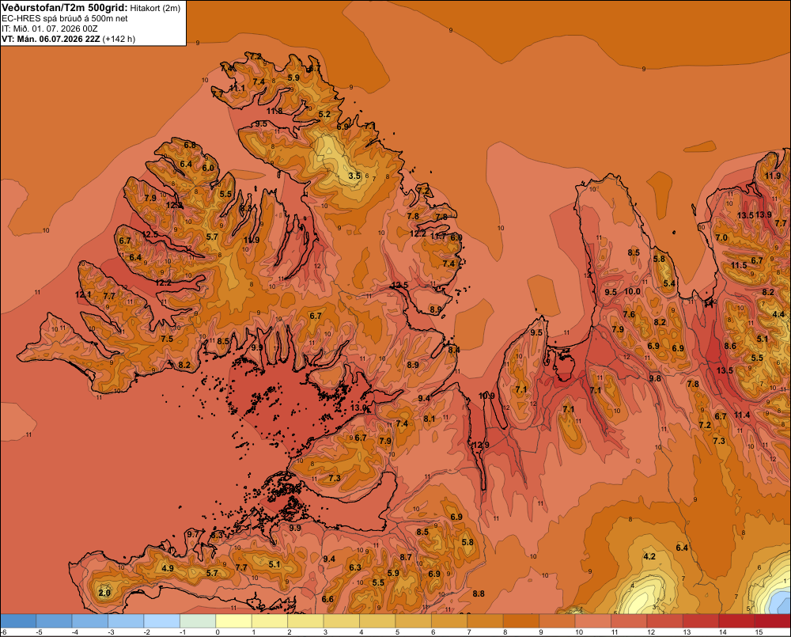Screen dimensions: 791x637
Task: Click the 4.9 temperature label
Action: pyautogui.click(x=168, y=568)
